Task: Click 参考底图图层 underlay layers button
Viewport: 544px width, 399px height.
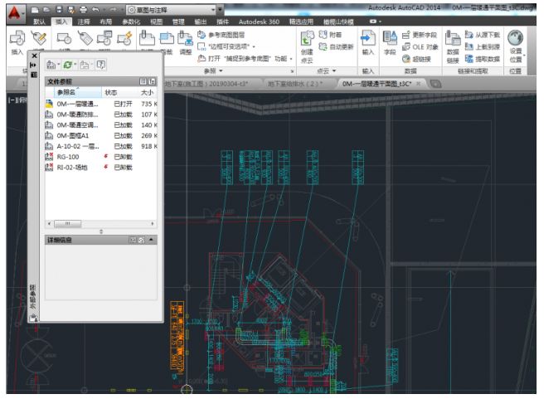Action: point(221,35)
